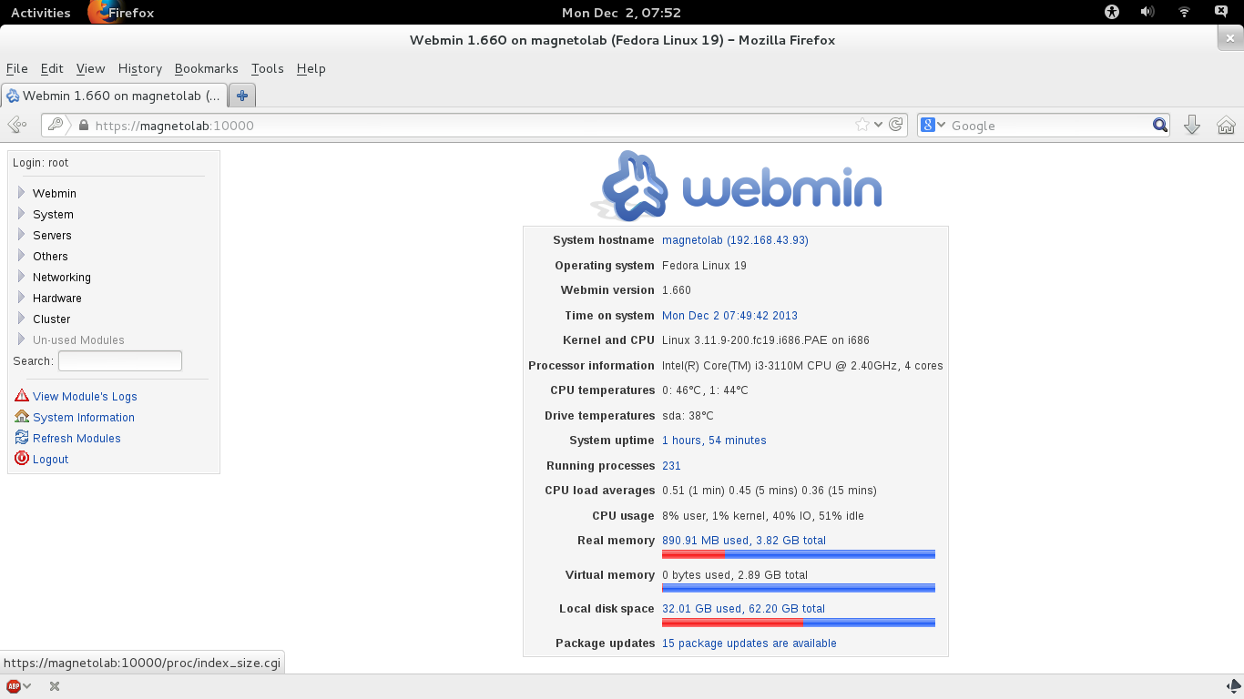Click the System Information house icon

pyautogui.click(x=20, y=417)
